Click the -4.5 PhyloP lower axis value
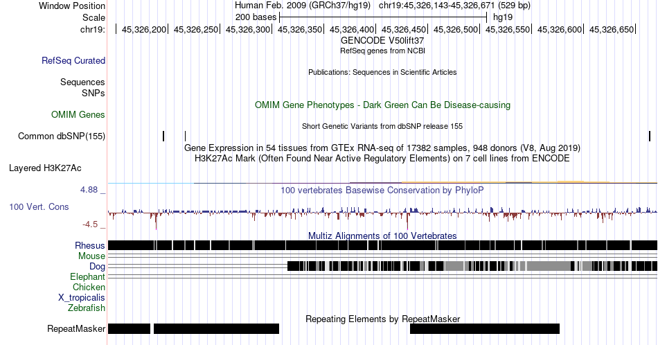 pos(90,224)
